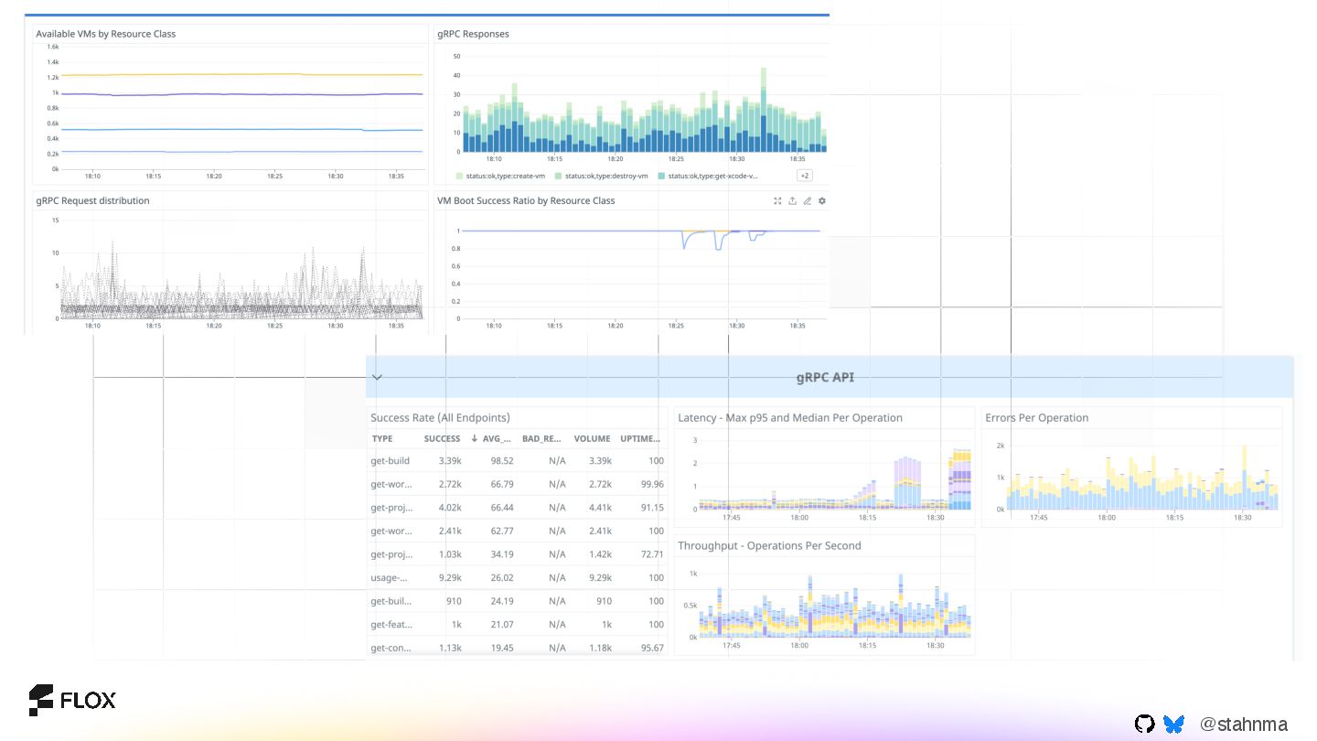Open the Bluesky butterfly icon beside @stahnma
1317x741 pixels.
pos(1174,725)
